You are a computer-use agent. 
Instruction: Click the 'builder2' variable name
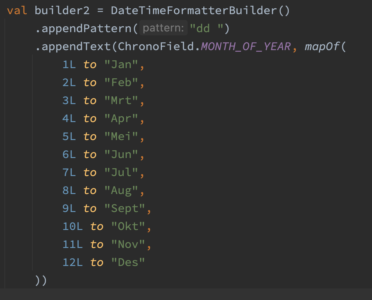pyautogui.click(x=62, y=11)
